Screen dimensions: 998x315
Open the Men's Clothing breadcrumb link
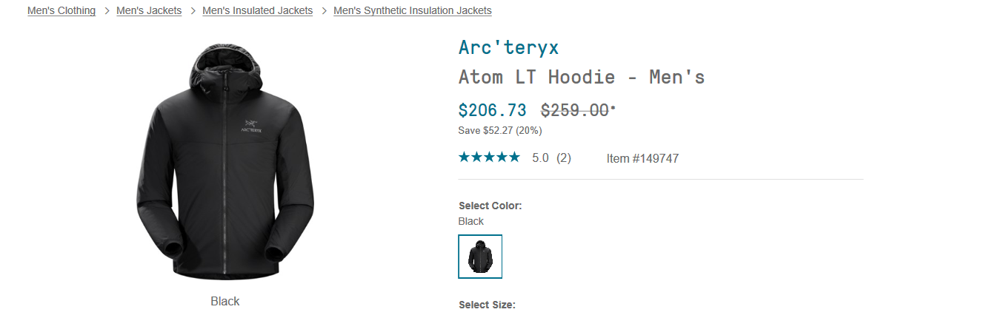(x=61, y=10)
